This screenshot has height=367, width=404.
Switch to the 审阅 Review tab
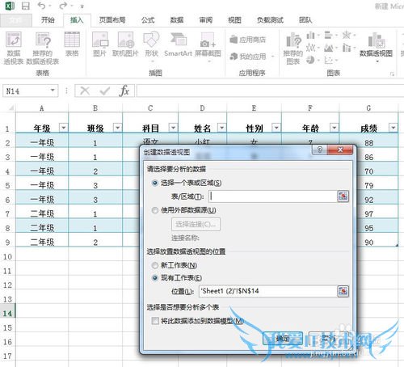coord(206,20)
